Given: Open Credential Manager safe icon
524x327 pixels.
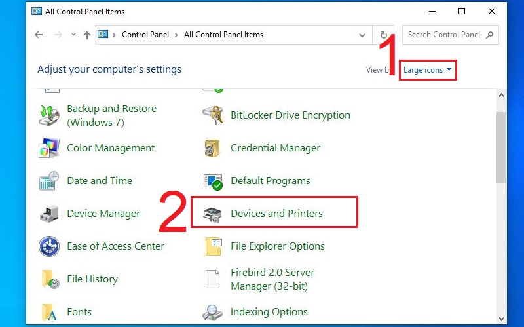Looking at the screenshot, I should tap(212, 148).
